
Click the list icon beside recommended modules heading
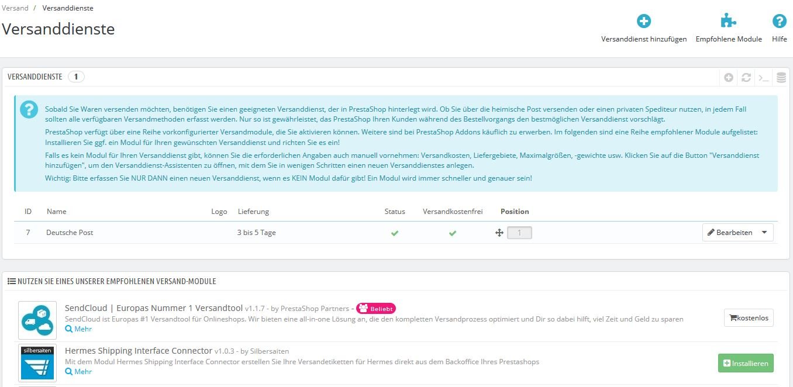point(11,281)
